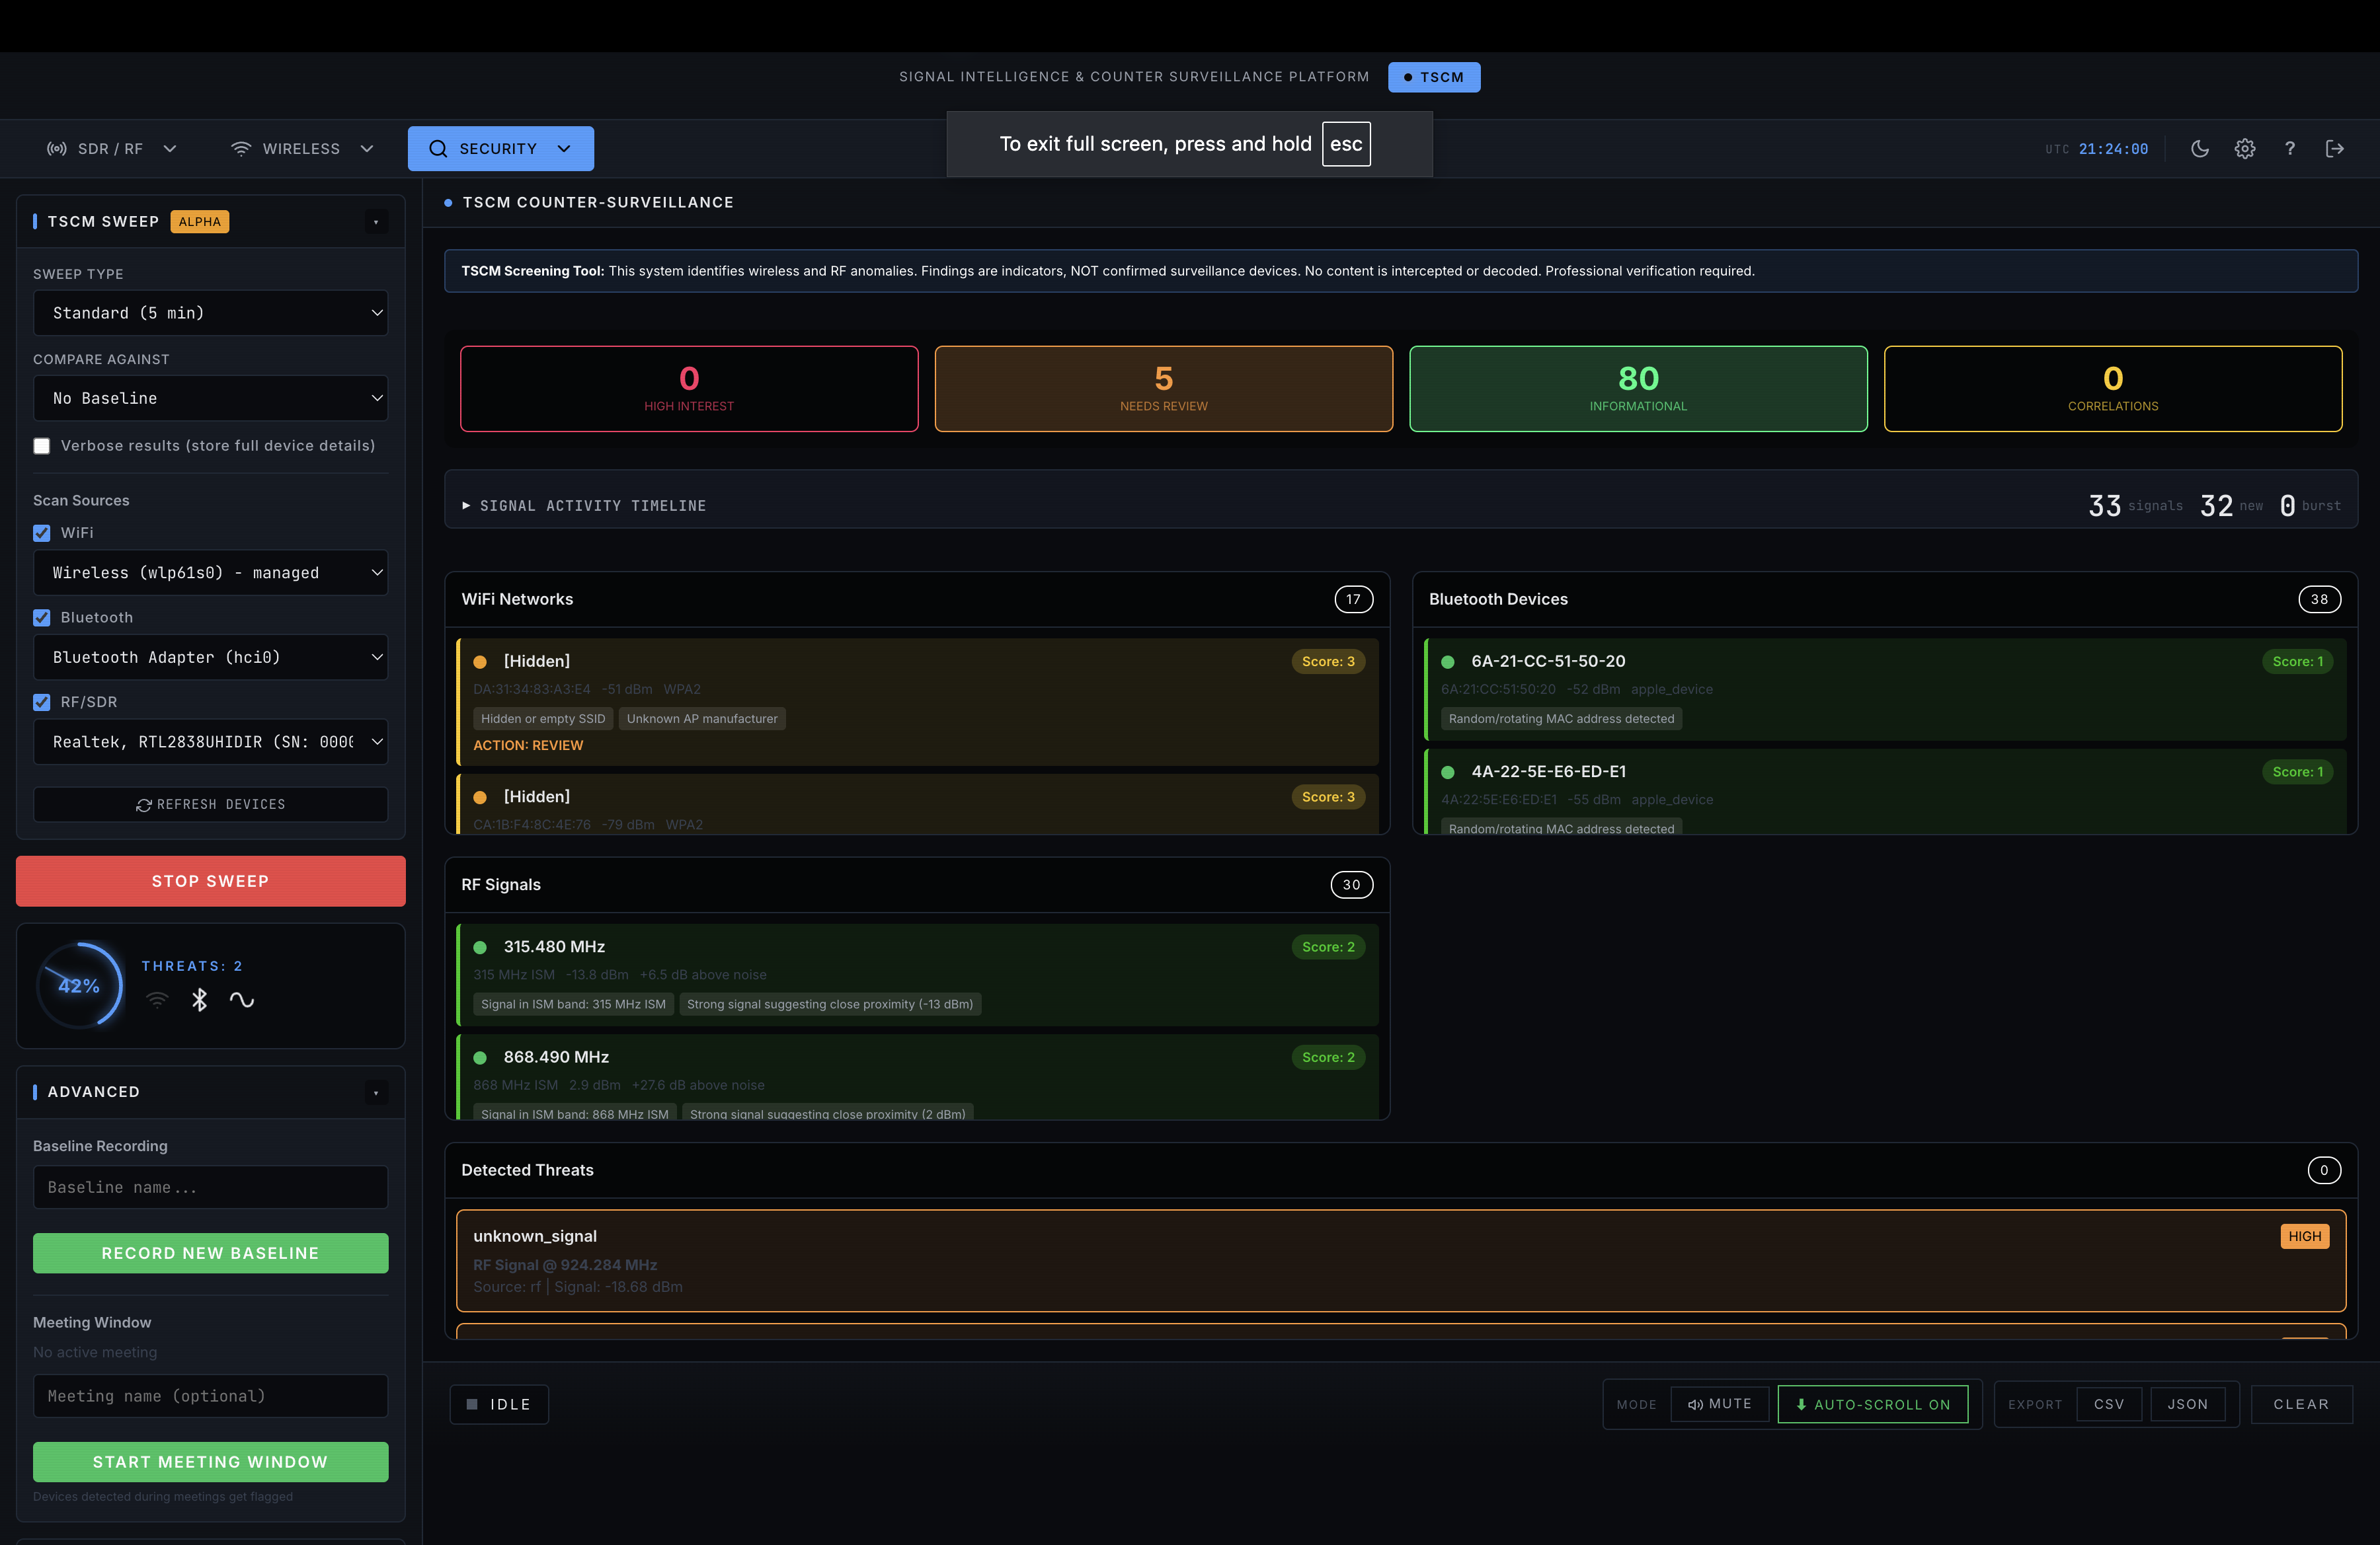The image size is (2380, 1545).
Task: Click the logout exit icon
Action: 2334,149
